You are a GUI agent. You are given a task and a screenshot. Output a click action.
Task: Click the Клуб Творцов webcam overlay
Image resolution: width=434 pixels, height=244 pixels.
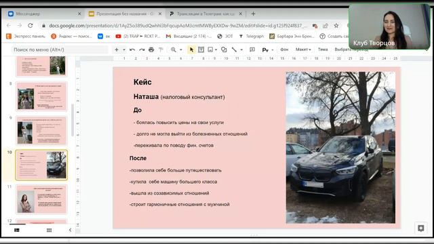389,26
